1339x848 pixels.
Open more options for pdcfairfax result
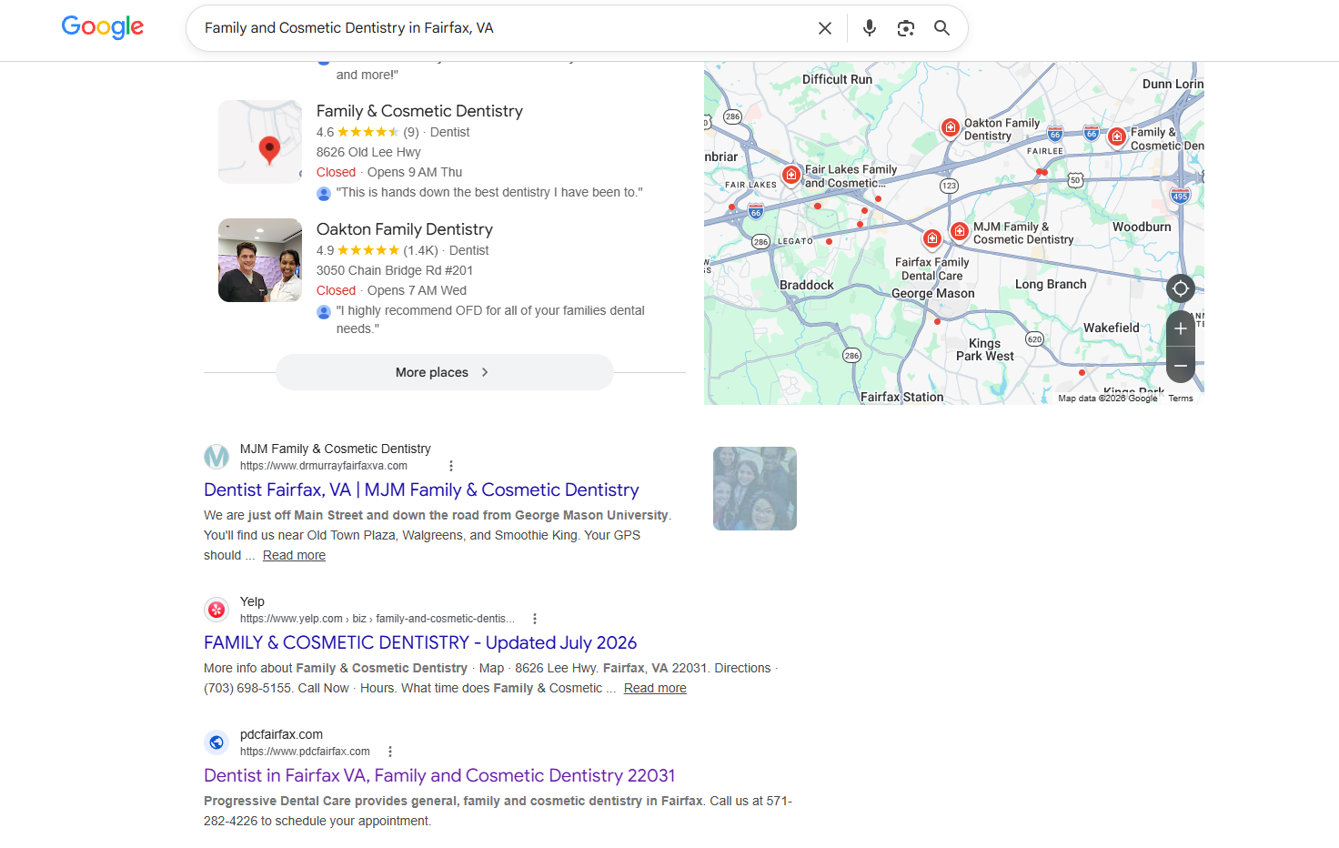[x=390, y=752]
